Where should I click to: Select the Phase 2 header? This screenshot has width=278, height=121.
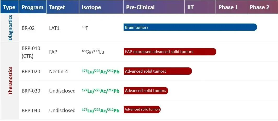click(259, 7)
